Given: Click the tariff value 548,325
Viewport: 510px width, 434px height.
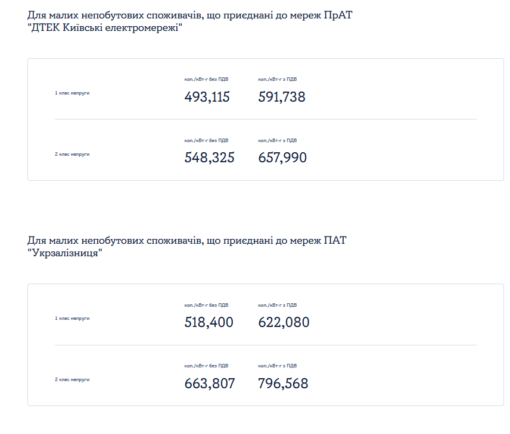Looking at the screenshot, I should click(209, 158).
